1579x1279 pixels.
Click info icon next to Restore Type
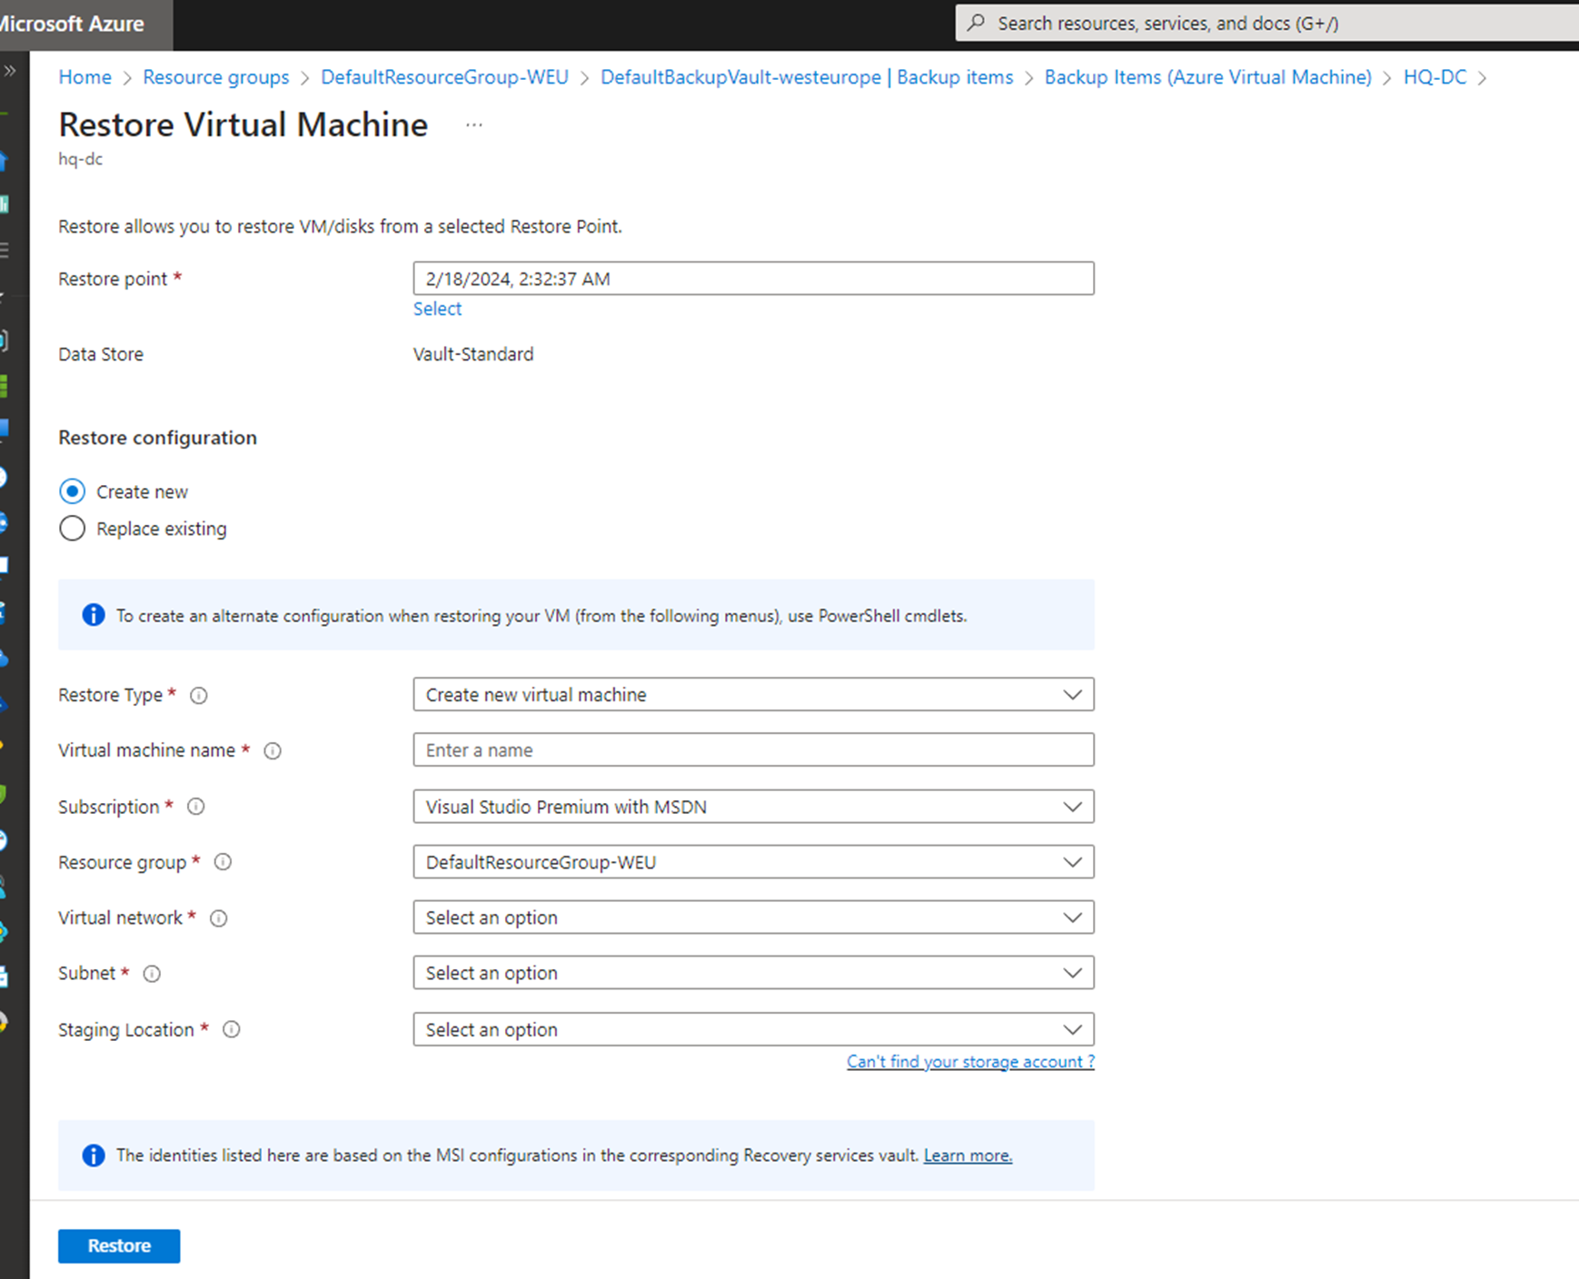(x=198, y=696)
